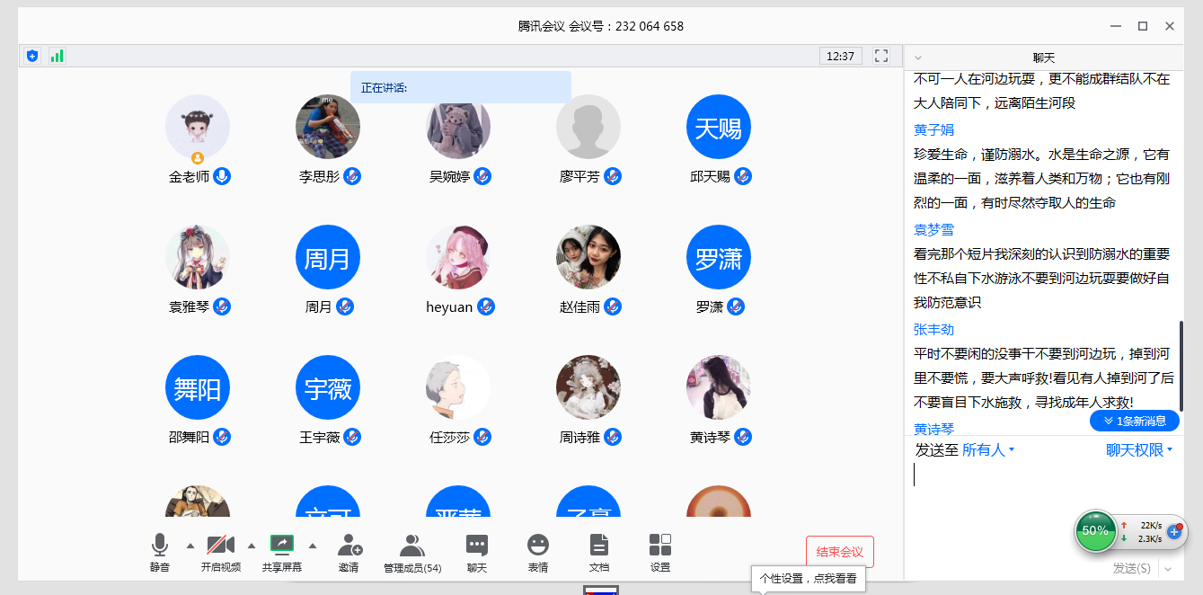The height and width of the screenshot is (595, 1203).
Task: Open the 聊天权限 dropdown
Action: (1139, 449)
